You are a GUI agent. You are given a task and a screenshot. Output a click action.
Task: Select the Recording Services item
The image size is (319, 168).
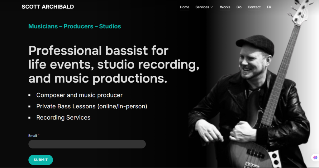[x=63, y=117]
